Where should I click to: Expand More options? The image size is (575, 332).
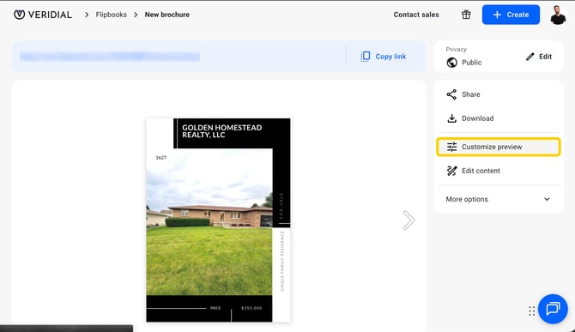click(x=499, y=199)
